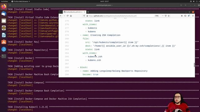Open terminal title dropdown menu

coord(104,5)
